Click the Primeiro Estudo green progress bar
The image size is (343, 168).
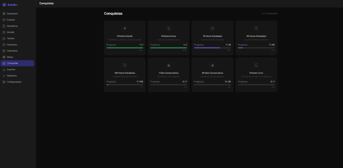(x=125, y=48)
